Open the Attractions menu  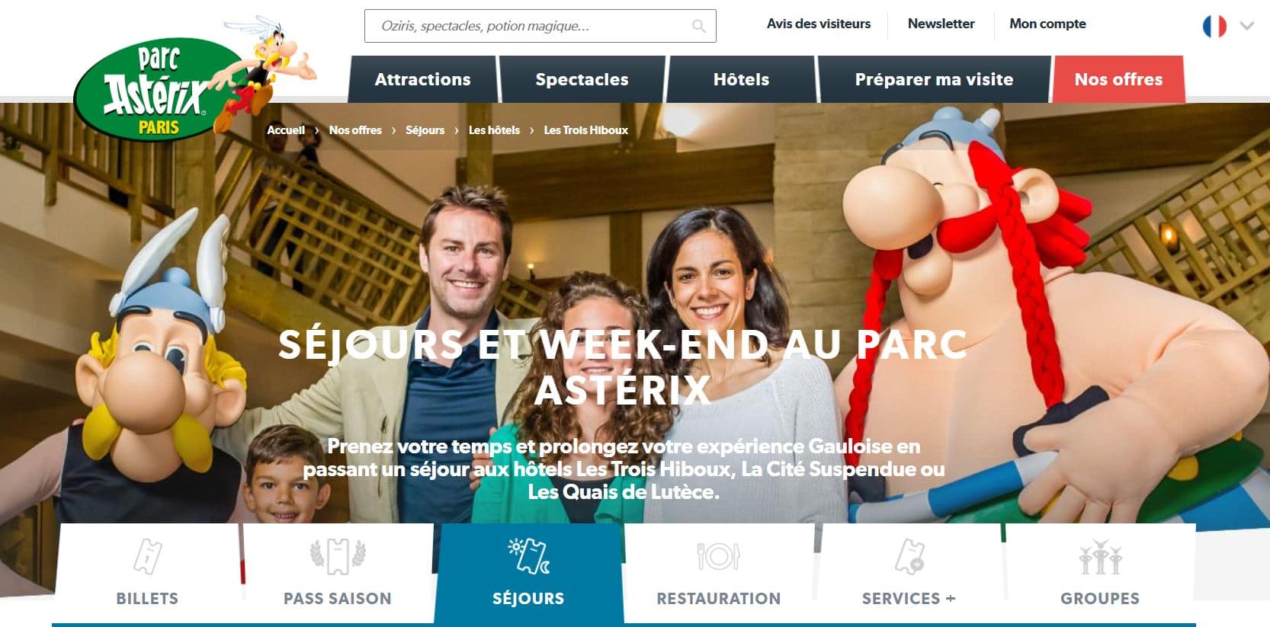point(423,79)
